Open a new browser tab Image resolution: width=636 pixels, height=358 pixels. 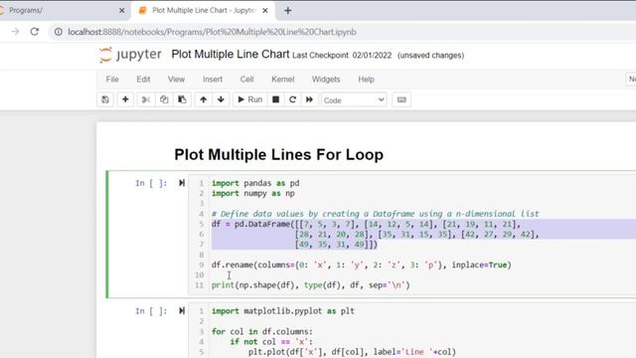287,11
